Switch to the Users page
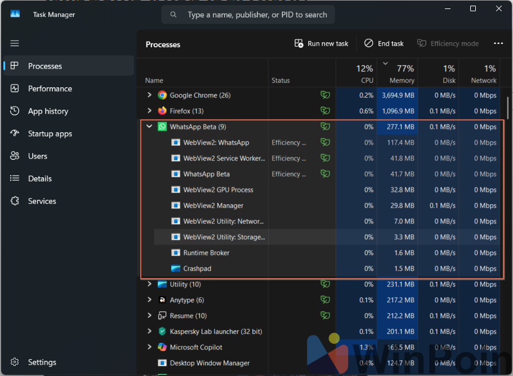The image size is (513, 376). coord(69,156)
